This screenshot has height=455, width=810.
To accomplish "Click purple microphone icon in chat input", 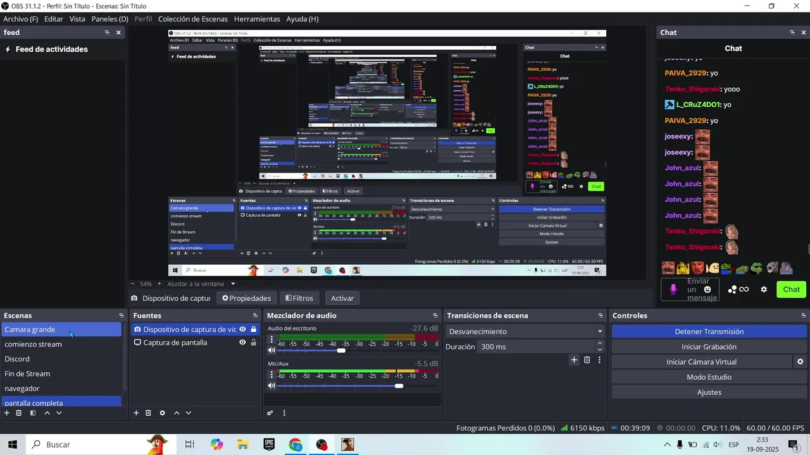I will pos(673,289).
